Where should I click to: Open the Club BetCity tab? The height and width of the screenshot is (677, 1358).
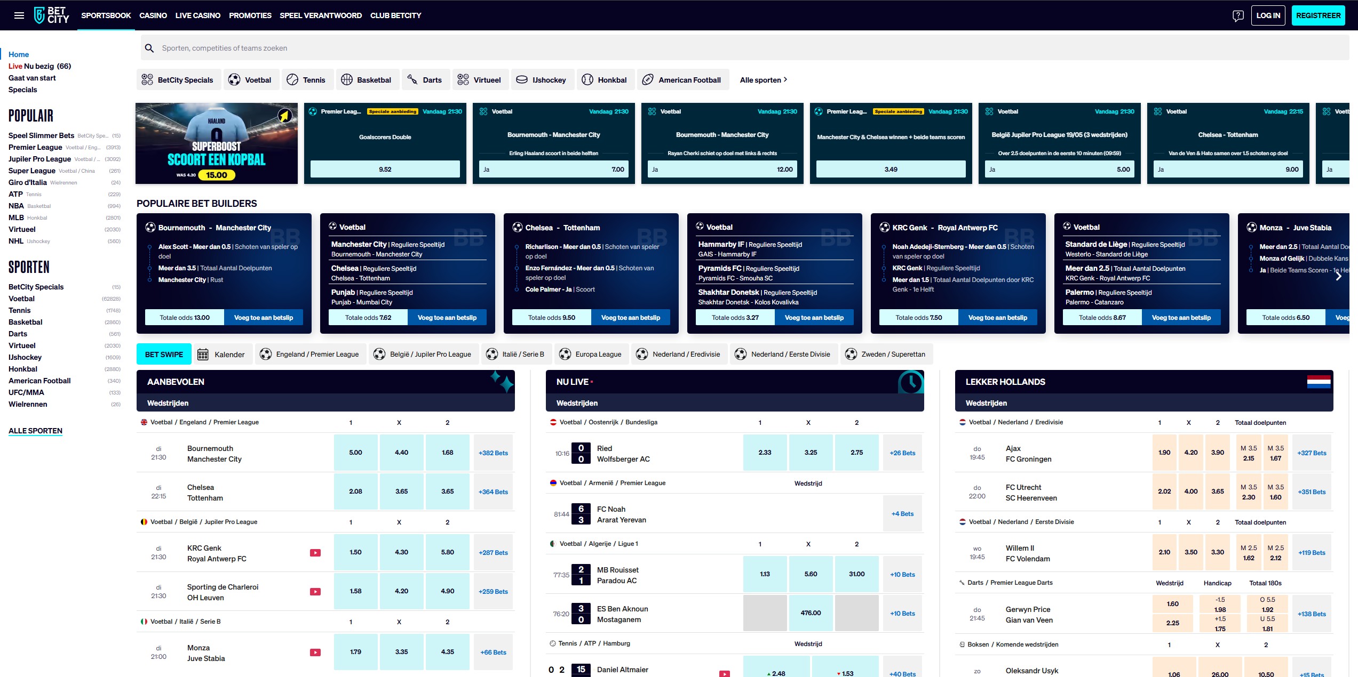(x=395, y=15)
